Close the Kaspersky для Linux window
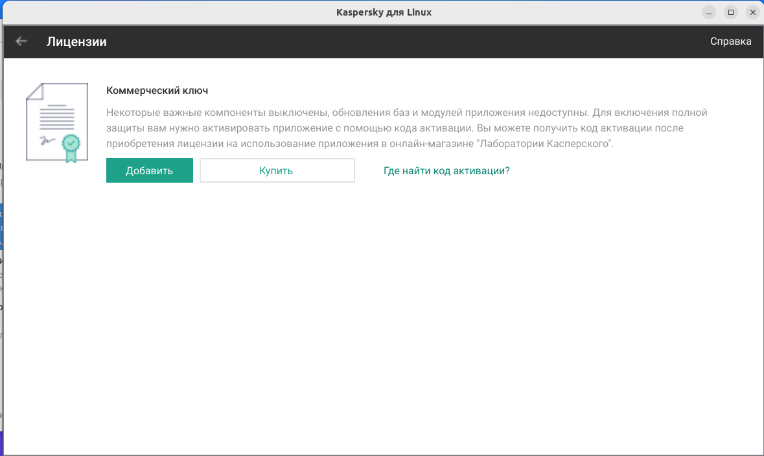This screenshot has width=764, height=456. 753,13
